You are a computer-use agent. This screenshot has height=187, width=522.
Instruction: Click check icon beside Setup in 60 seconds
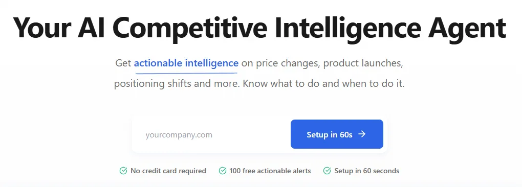pos(327,171)
